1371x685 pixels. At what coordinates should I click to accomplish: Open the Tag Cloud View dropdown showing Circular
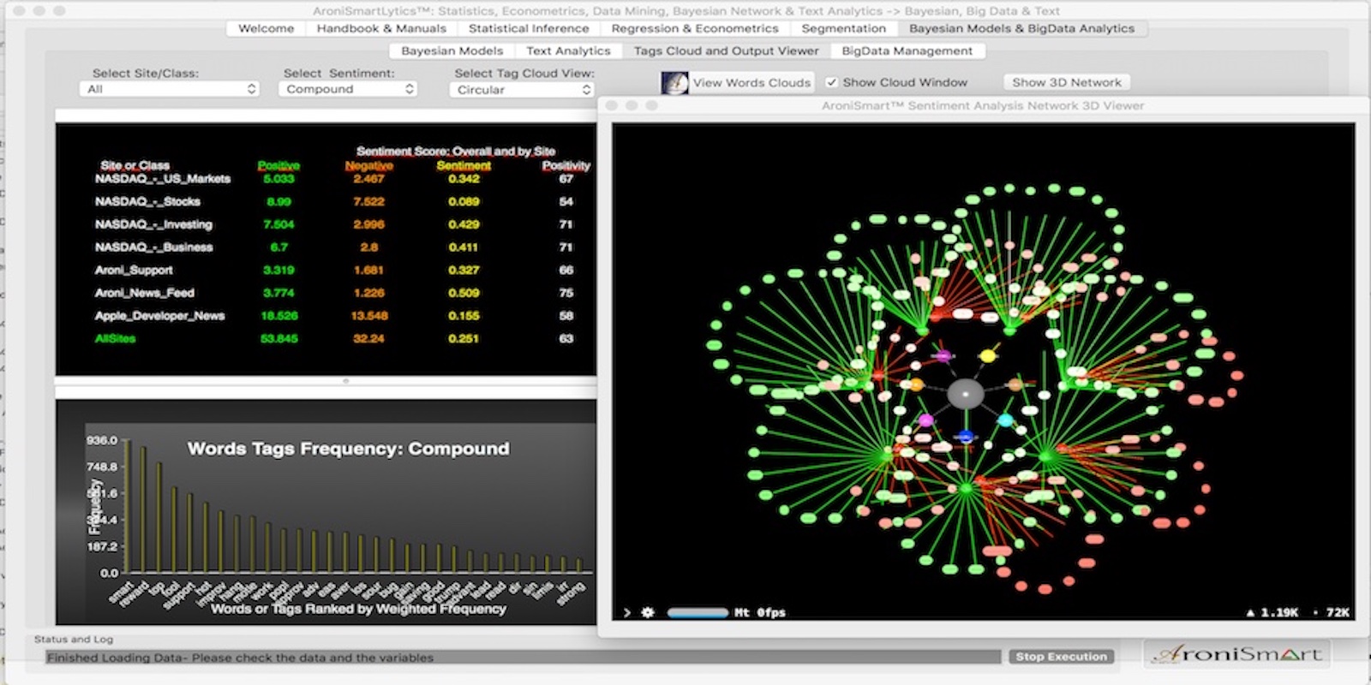[x=522, y=90]
